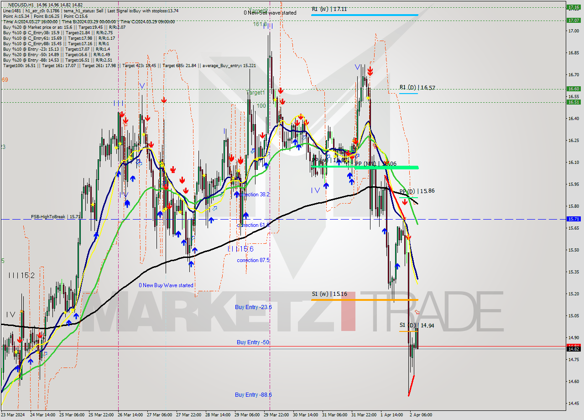Screen dimensions: 584x420
Task: Select the 'R1 (w) | 17.11' resistance label
Action: click(x=329, y=9)
